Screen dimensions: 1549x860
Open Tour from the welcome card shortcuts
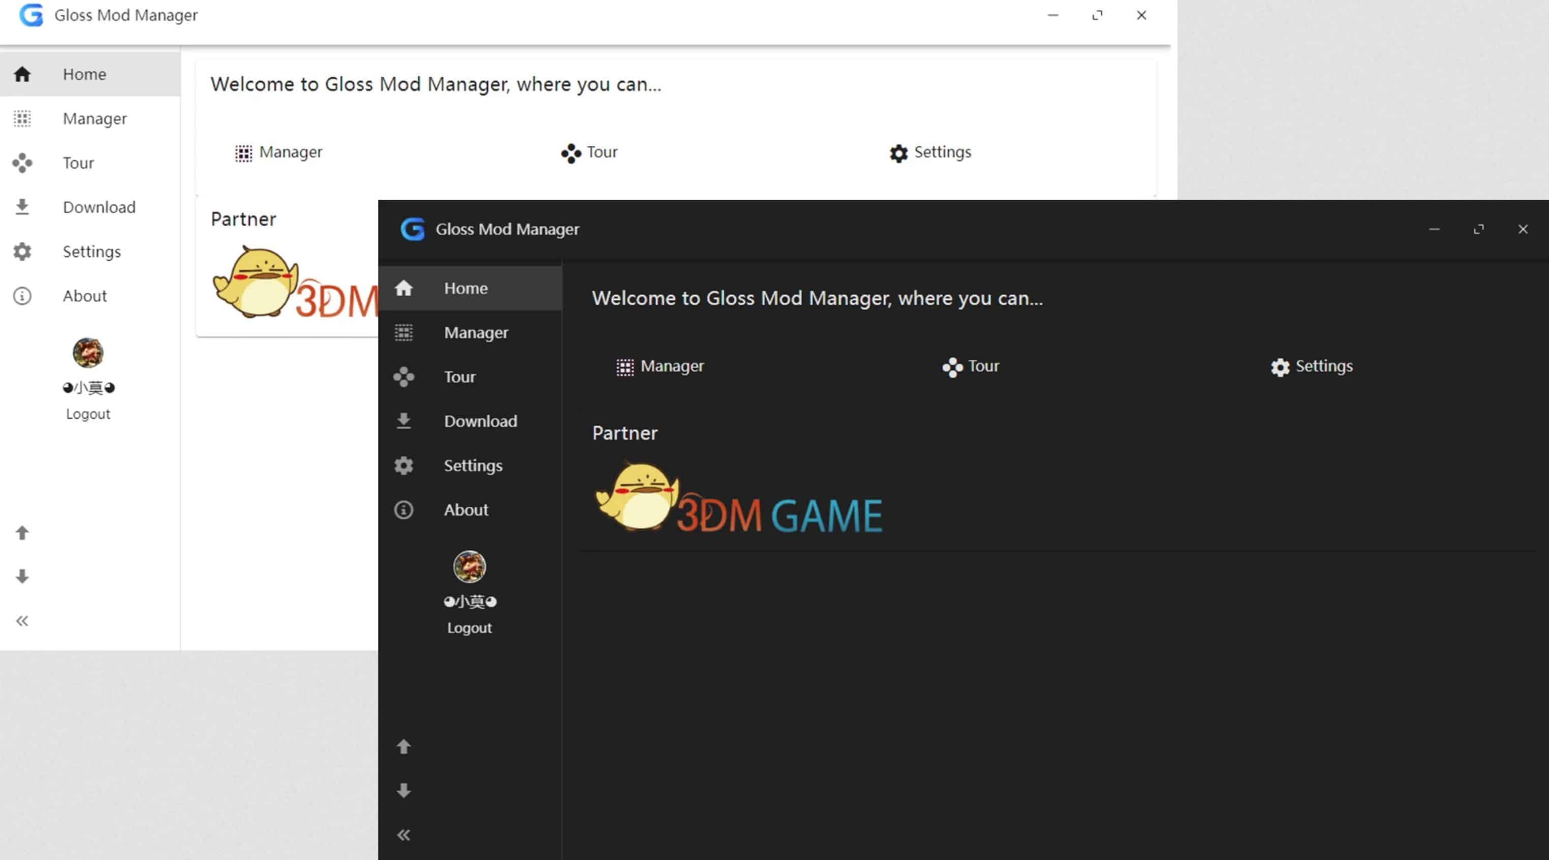tap(971, 366)
